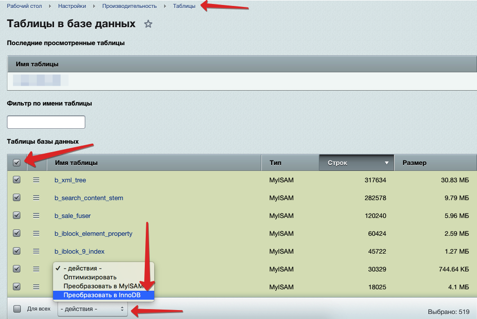Open row menu for b_xml_tree
This screenshot has width=477, height=319.
click(36, 180)
